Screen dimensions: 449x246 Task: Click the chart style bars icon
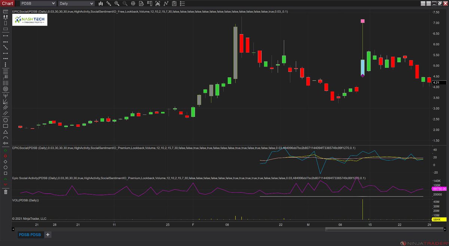click(x=101, y=3)
